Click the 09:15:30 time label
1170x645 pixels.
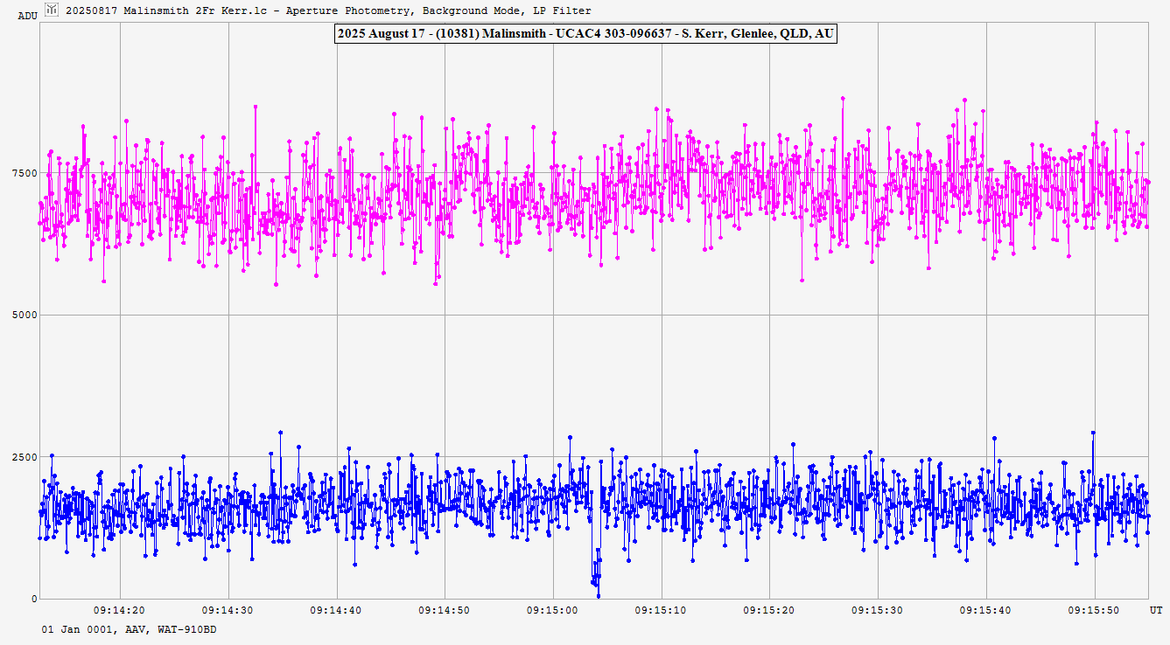tap(879, 611)
